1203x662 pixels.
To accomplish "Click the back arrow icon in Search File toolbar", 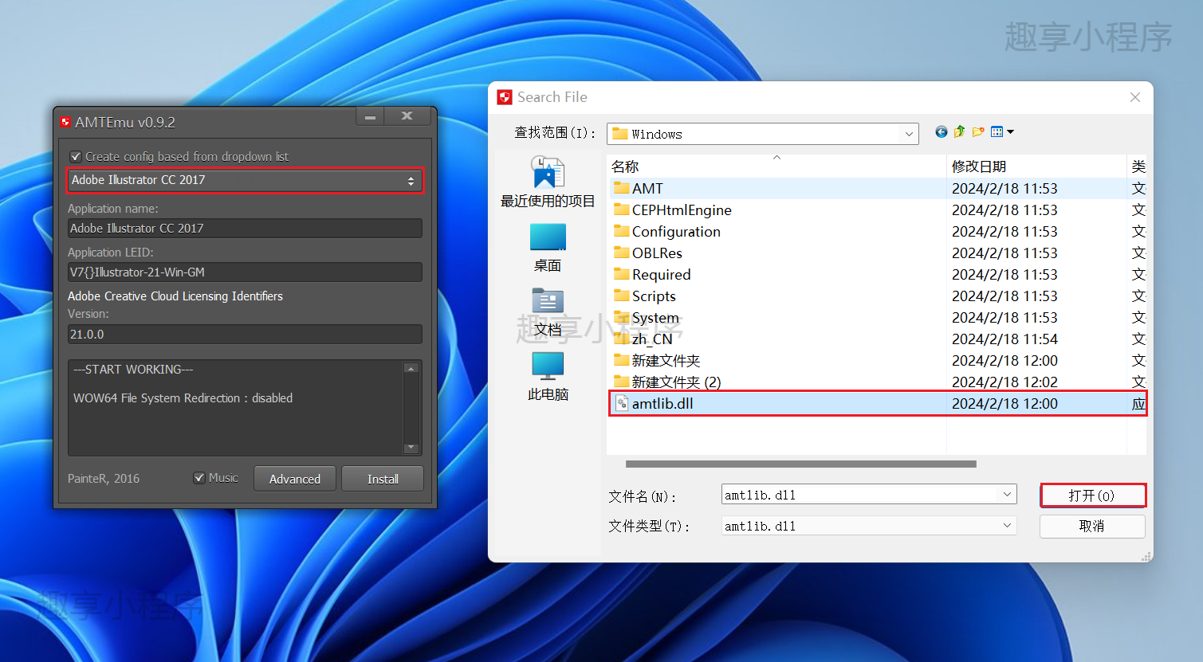I will 942,132.
